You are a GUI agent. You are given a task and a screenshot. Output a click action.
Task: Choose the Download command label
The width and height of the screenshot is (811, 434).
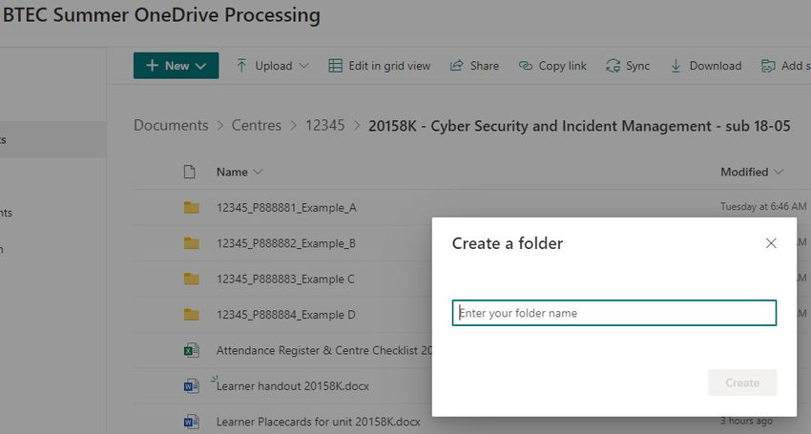coord(716,66)
